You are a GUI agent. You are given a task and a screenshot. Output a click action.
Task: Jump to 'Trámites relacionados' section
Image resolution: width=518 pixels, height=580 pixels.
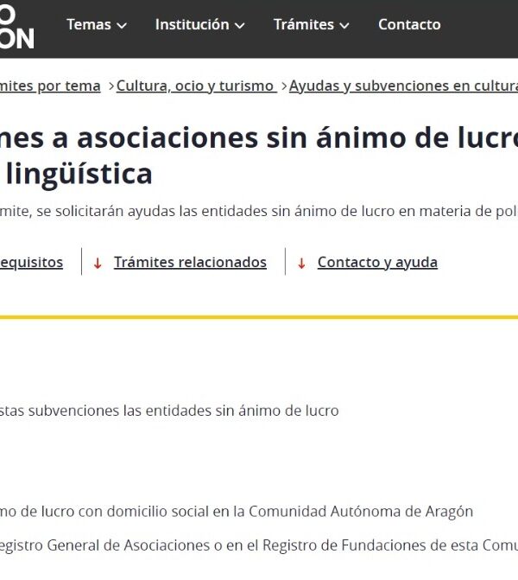point(190,262)
